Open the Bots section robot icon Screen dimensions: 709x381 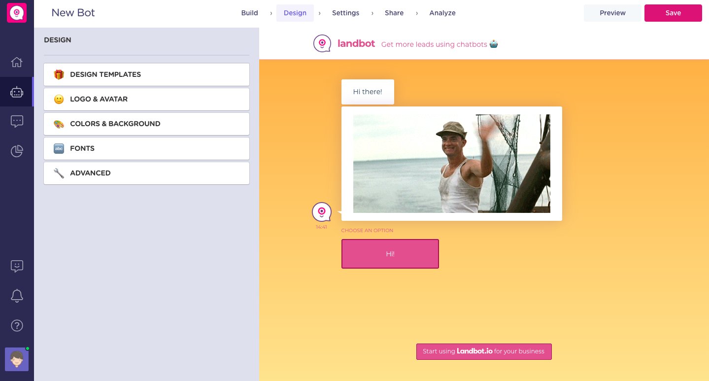[x=17, y=92]
